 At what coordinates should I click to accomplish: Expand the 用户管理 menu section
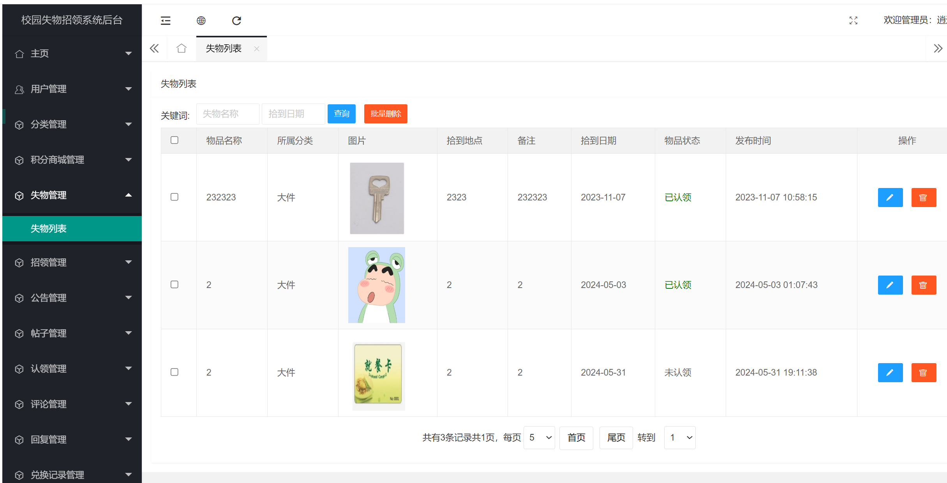(48, 89)
